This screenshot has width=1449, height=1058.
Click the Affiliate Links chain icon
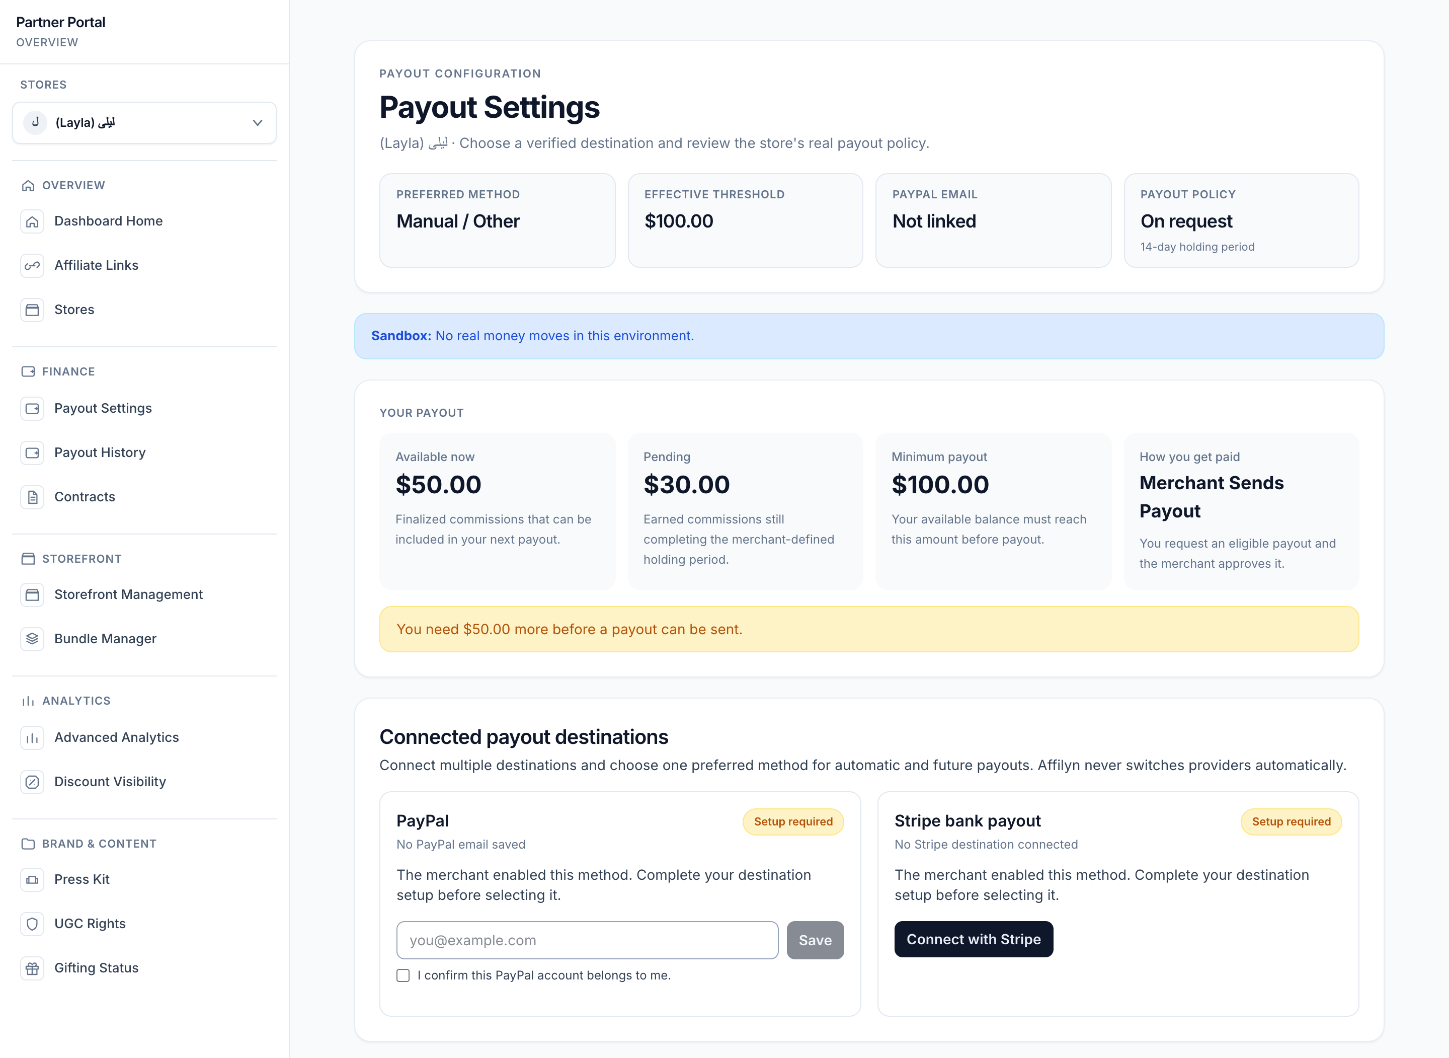coord(32,266)
